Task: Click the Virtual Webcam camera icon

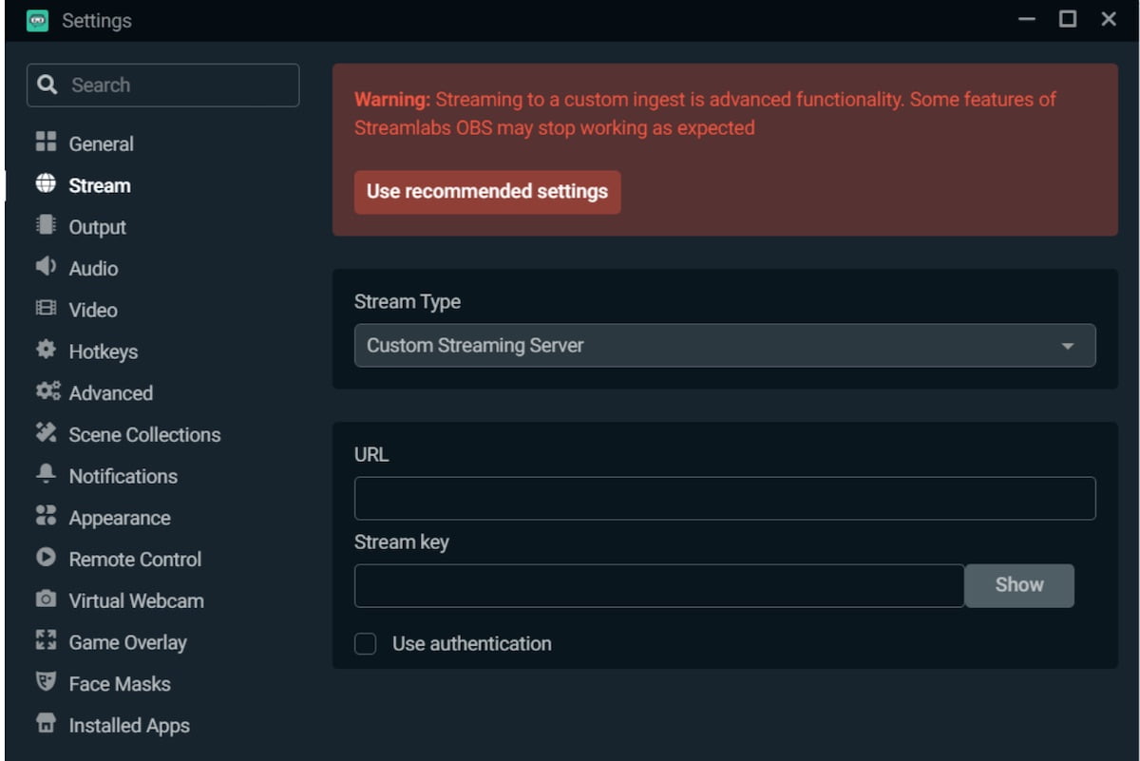Action: coord(46,599)
